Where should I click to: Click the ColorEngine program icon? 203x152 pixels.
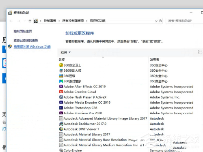coord(61,150)
